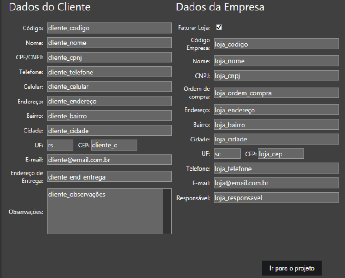Select the client Celular input
The height and width of the screenshot is (278, 345).
click(x=109, y=87)
